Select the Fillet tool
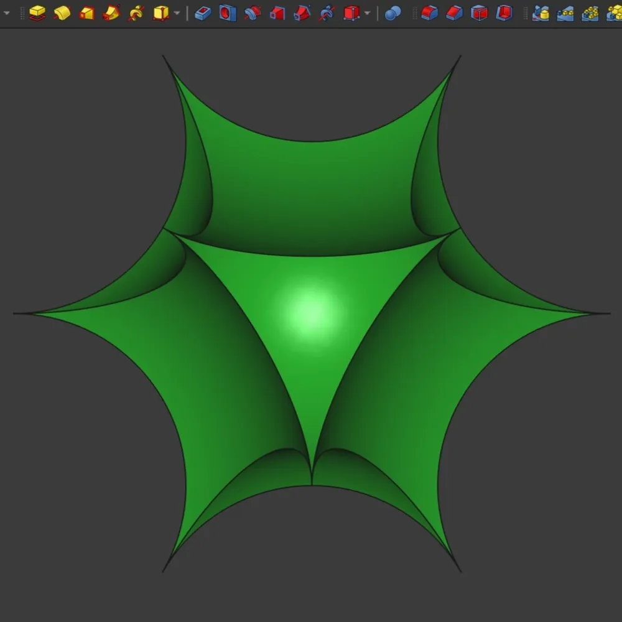The width and height of the screenshot is (622, 622). point(430,13)
